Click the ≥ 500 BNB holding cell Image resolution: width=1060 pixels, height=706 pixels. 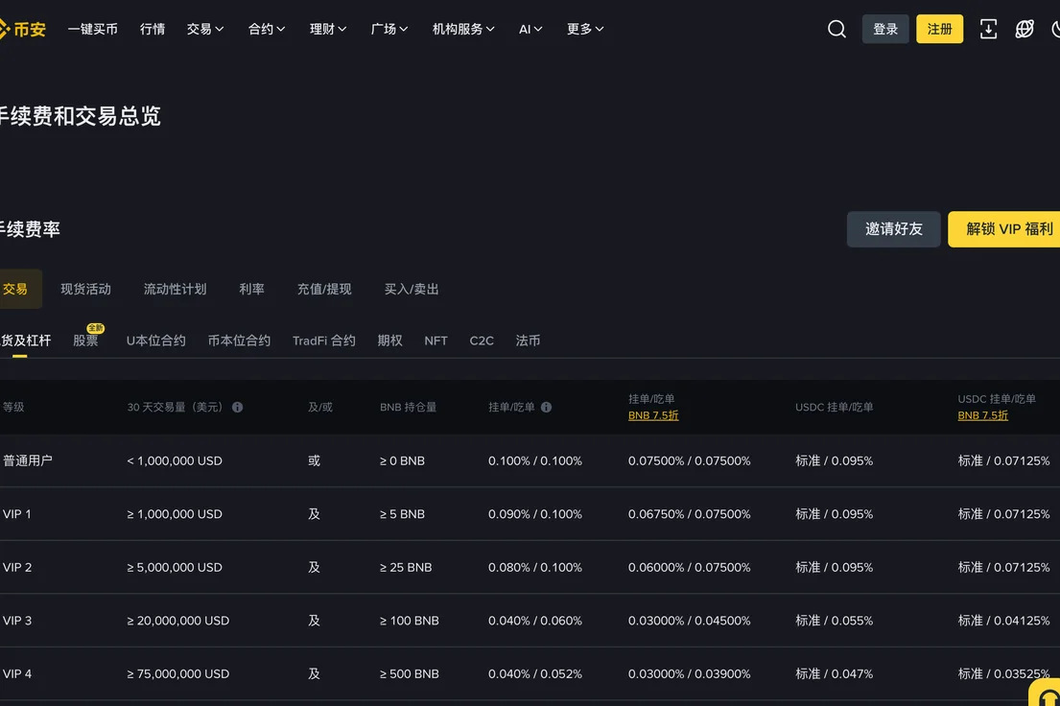409,674
